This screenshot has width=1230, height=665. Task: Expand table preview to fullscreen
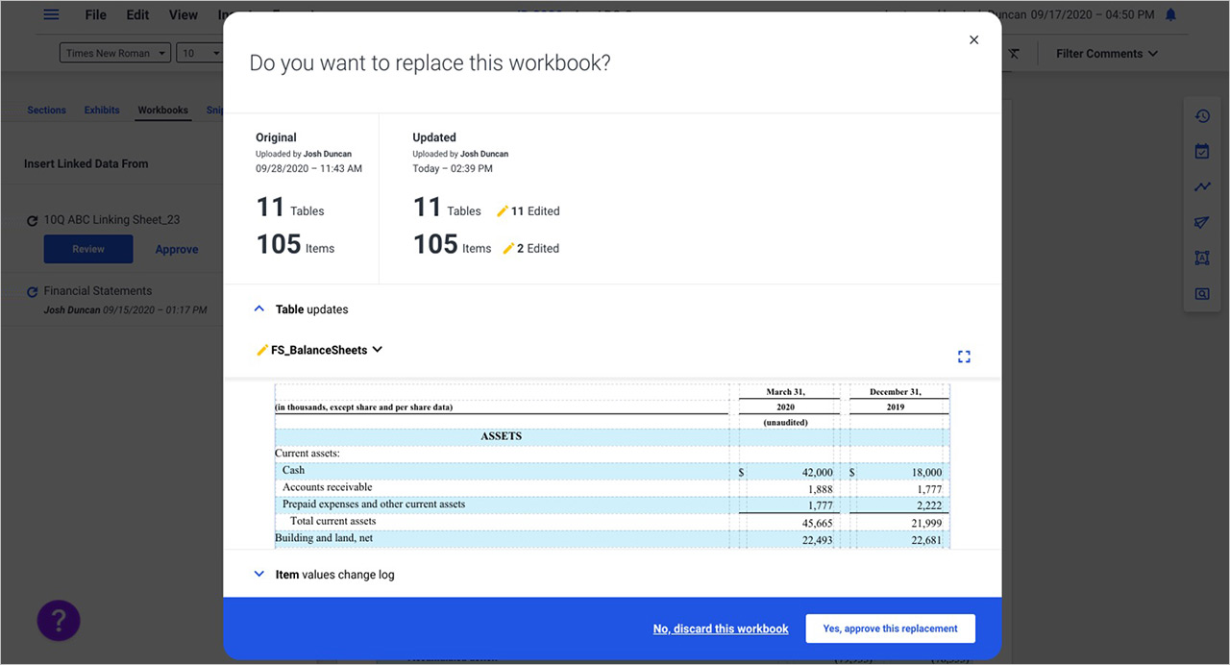point(964,357)
